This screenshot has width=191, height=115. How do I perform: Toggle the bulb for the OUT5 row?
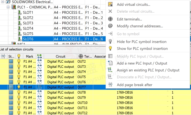coord(19,77)
